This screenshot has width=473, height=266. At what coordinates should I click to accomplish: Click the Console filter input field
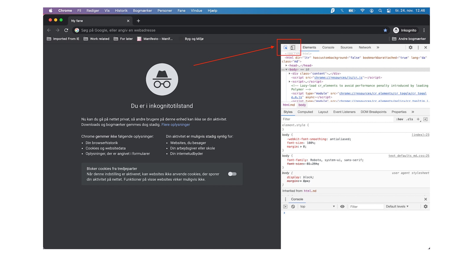pyautogui.click(x=366, y=206)
